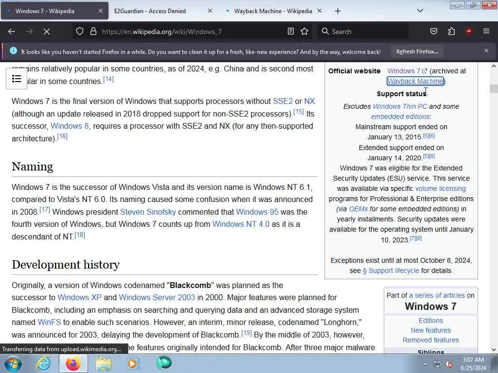Switch to Wayback Machine - Wikipedia tab
This screenshot has height=373, width=498.
pos(273,11)
